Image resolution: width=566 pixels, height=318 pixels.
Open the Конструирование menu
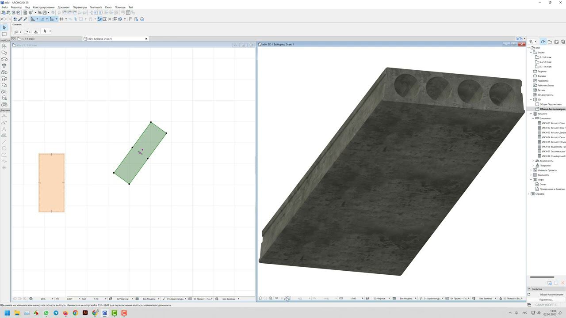pos(44,8)
